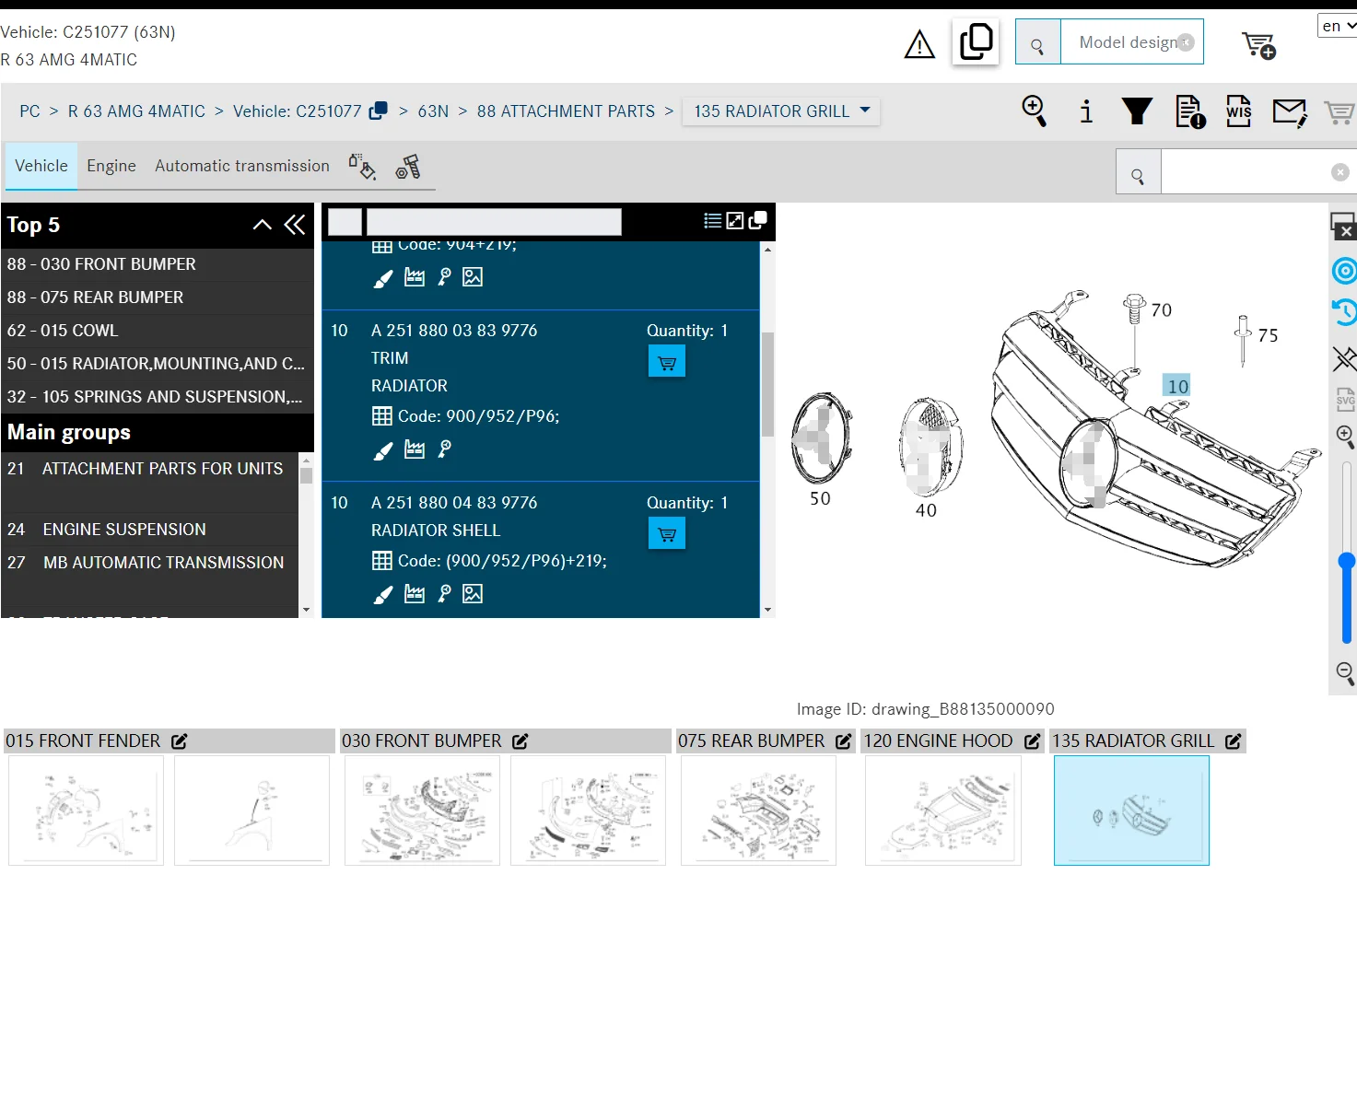Open the 075 REAR BUMPER thumbnail
This screenshot has height=1108, width=1357.
(x=758, y=811)
